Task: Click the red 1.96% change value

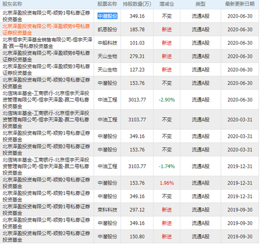Action: click(167, 183)
